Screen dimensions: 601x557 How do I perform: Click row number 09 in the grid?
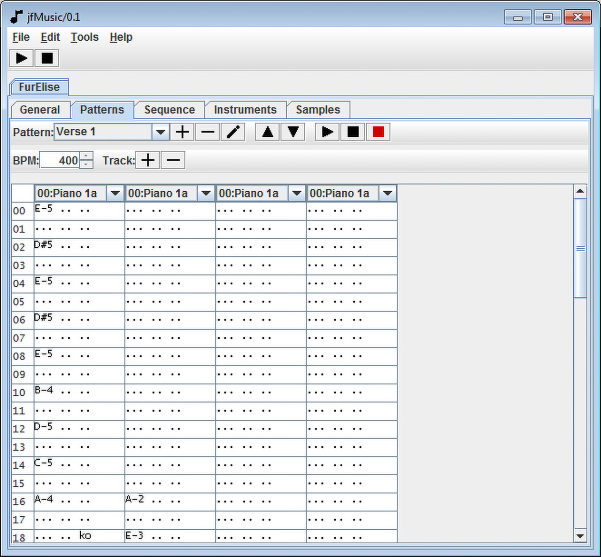point(19,375)
